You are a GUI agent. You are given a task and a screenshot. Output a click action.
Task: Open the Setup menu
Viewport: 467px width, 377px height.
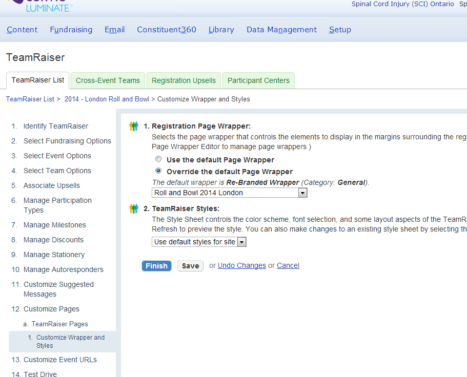[340, 30]
